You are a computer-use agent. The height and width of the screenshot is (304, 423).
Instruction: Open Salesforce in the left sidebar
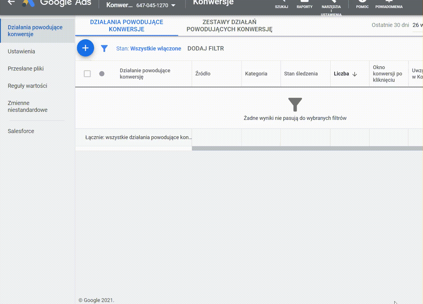coord(21,131)
